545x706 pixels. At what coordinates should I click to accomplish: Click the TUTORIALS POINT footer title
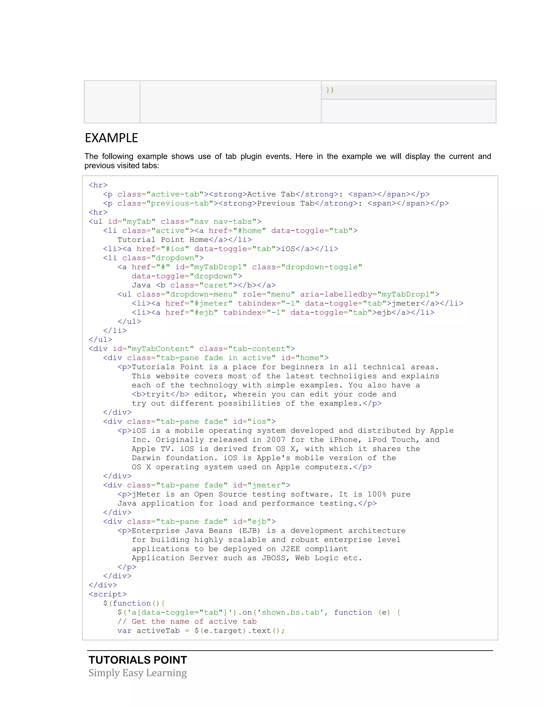pyautogui.click(x=138, y=660)
